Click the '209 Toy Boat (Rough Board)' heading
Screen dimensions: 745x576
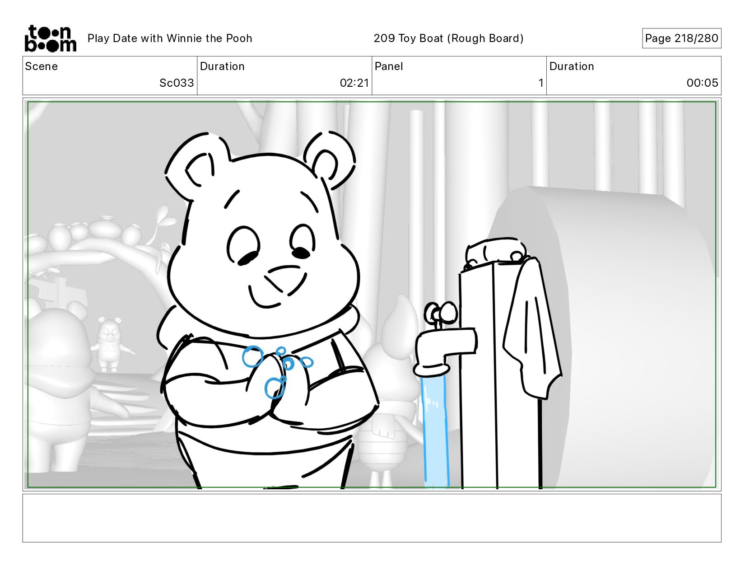(448, 38)
